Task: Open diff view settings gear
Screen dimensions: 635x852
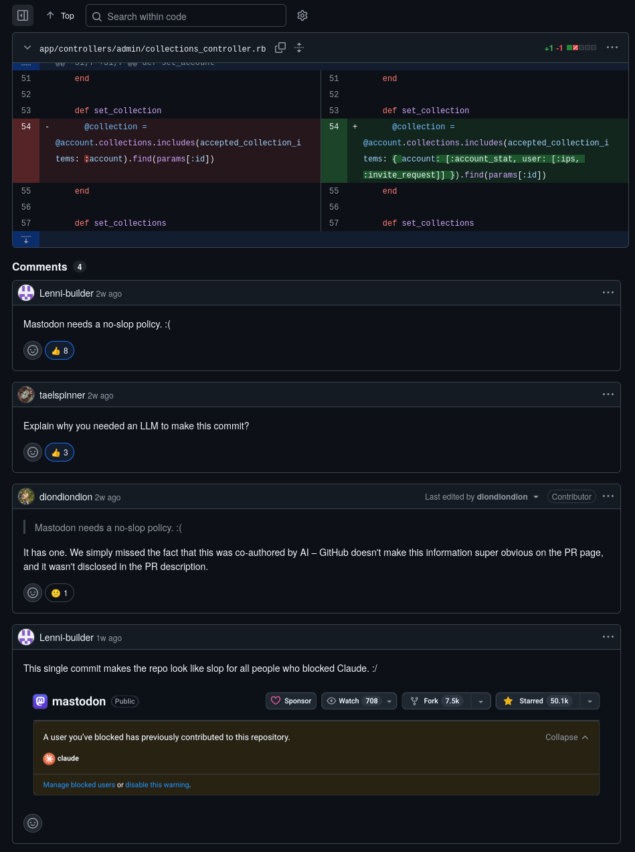Action: pos(302,15)
